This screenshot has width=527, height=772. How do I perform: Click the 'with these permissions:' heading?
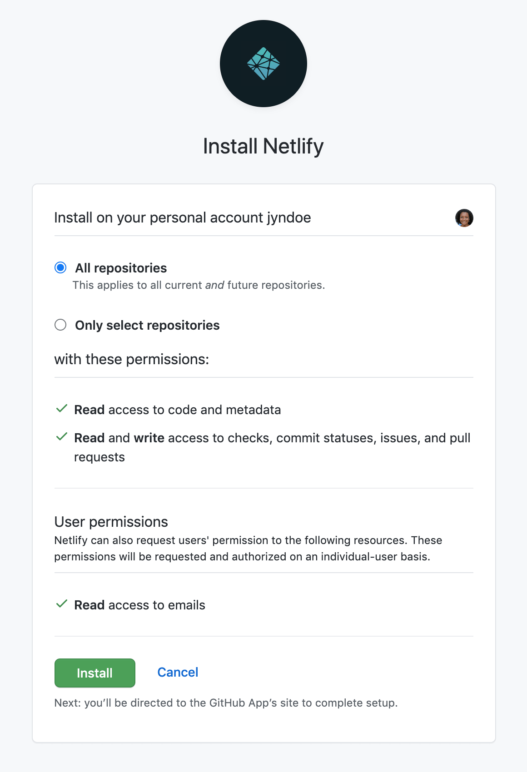pyautogui.click(x=132, y=359)
